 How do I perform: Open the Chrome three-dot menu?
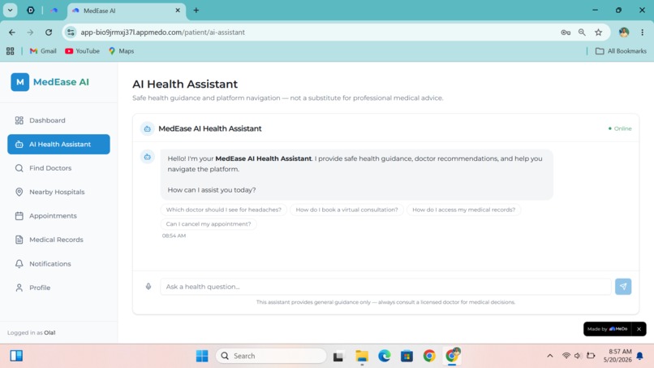643,32
